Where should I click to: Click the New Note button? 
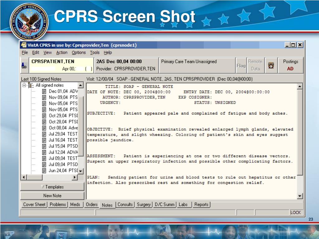click(52, 196)
